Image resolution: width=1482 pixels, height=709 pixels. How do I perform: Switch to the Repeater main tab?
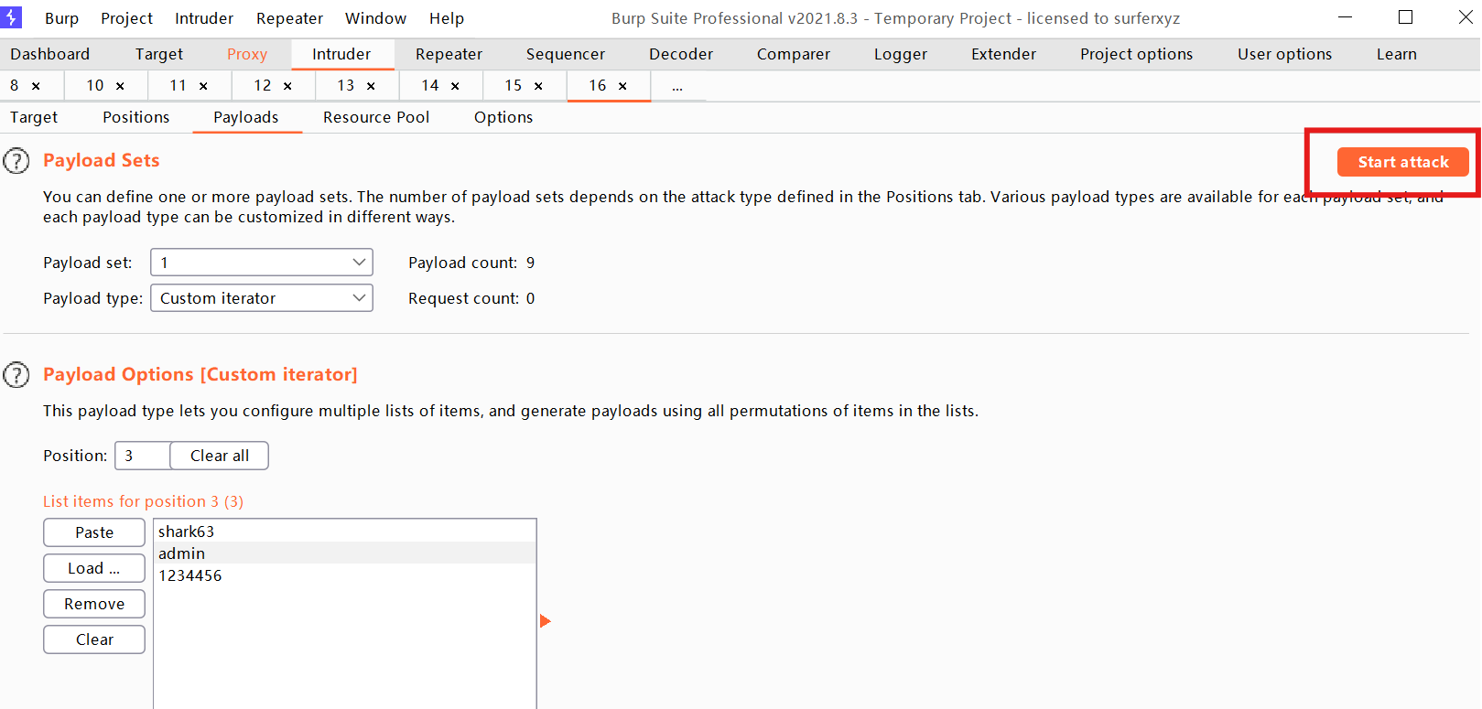[449, 54]
